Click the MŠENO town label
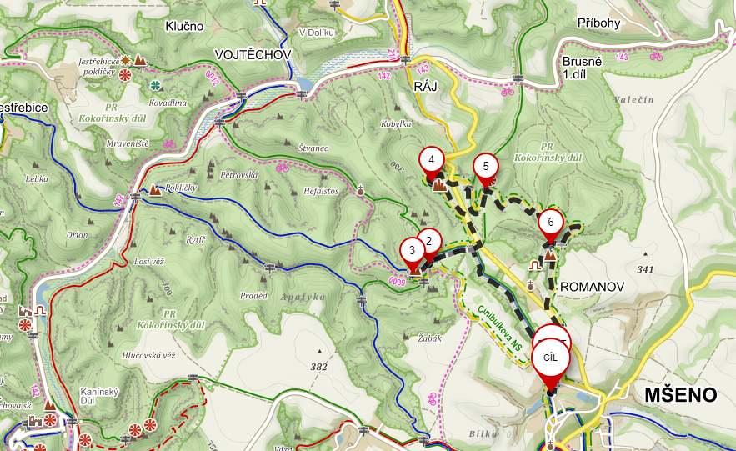 [680, 395]
